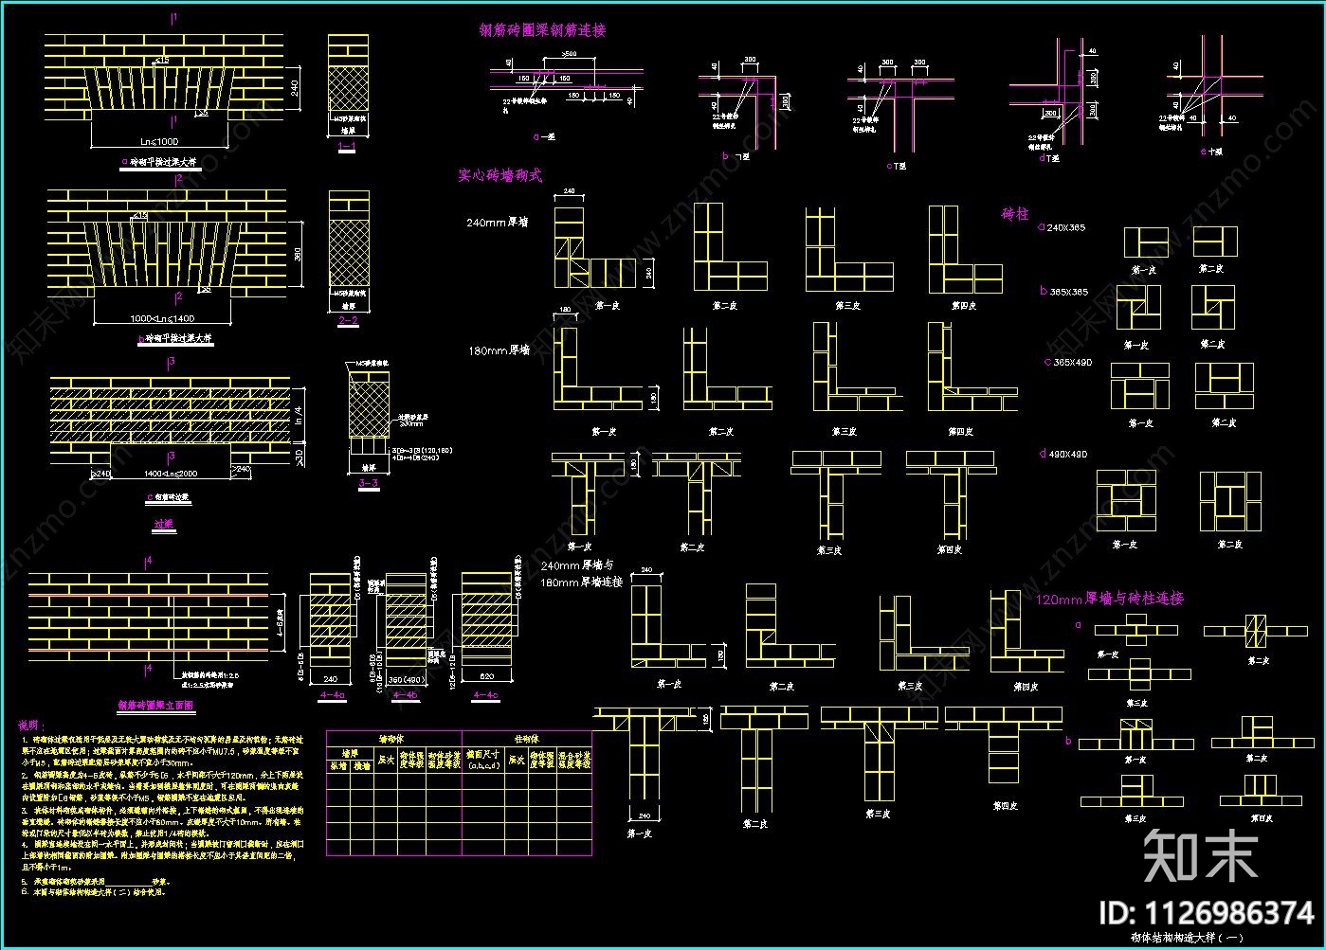This screenshot has width=1326, height=950.
Task: Click the 砖柱 section heading
Action: click(1014, 214)
